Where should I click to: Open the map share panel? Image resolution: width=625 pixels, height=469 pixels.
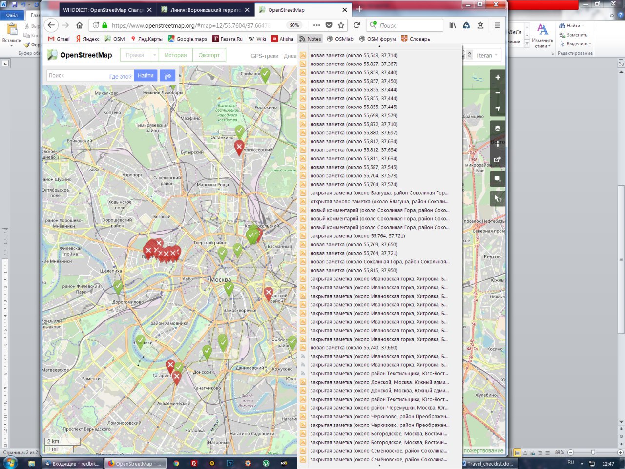498,160
